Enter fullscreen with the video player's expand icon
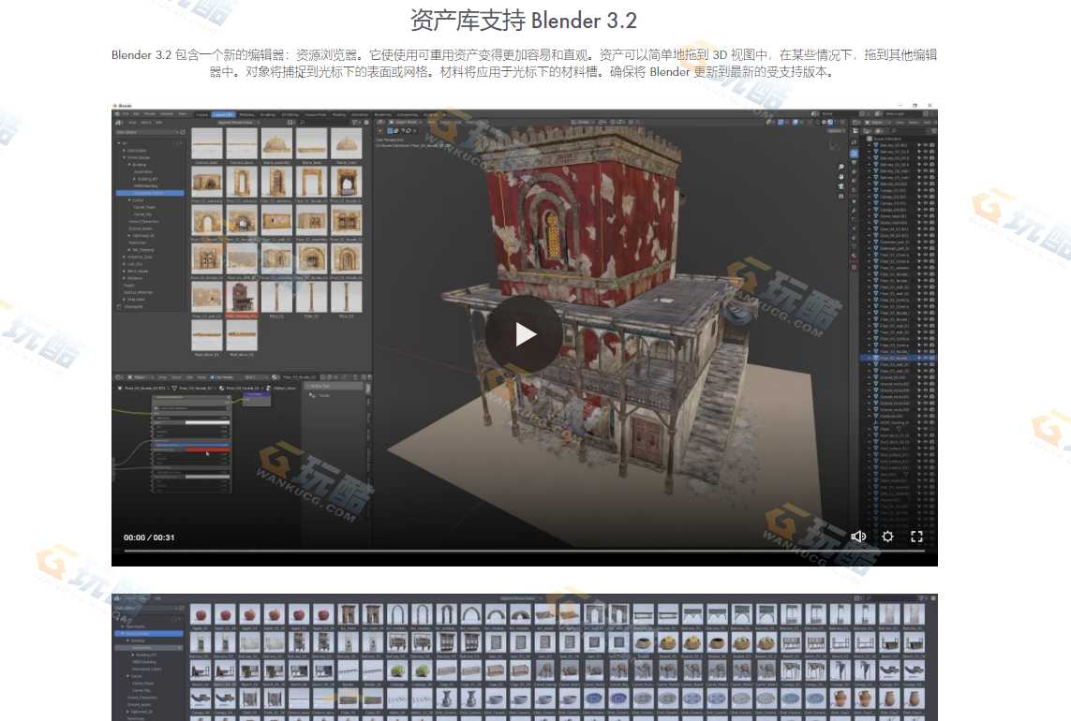 pyautogui.click(x=916, y=537)
